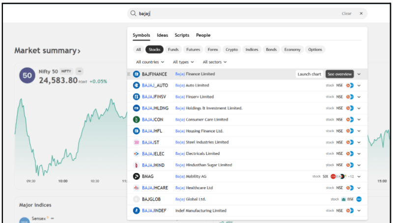Open the All sectors dropdown
This screenshot has height=223, width=393.
pyautogui.click(x=215, y=62)
